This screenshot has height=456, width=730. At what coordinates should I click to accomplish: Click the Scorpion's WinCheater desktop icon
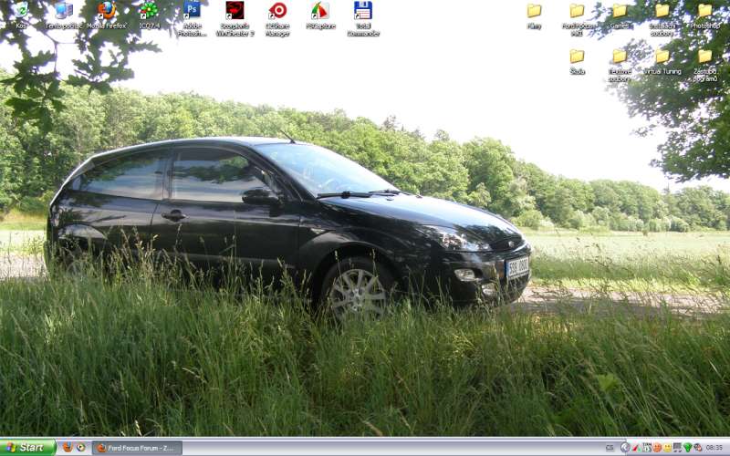coord(235,11)
